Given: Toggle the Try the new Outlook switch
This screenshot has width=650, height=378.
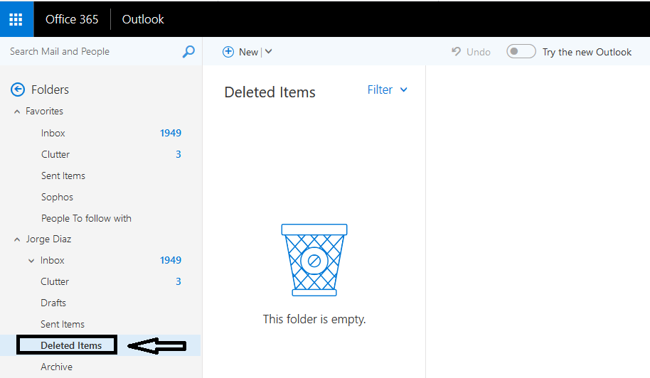Looking at the screenshot, I should coord(521,52).
